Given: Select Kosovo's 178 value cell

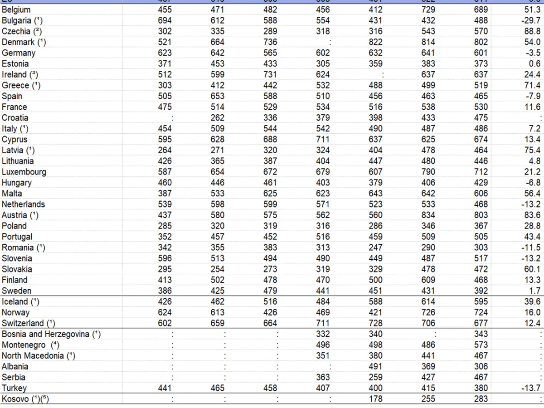Looking at the screenshot, I should (375, 399).
